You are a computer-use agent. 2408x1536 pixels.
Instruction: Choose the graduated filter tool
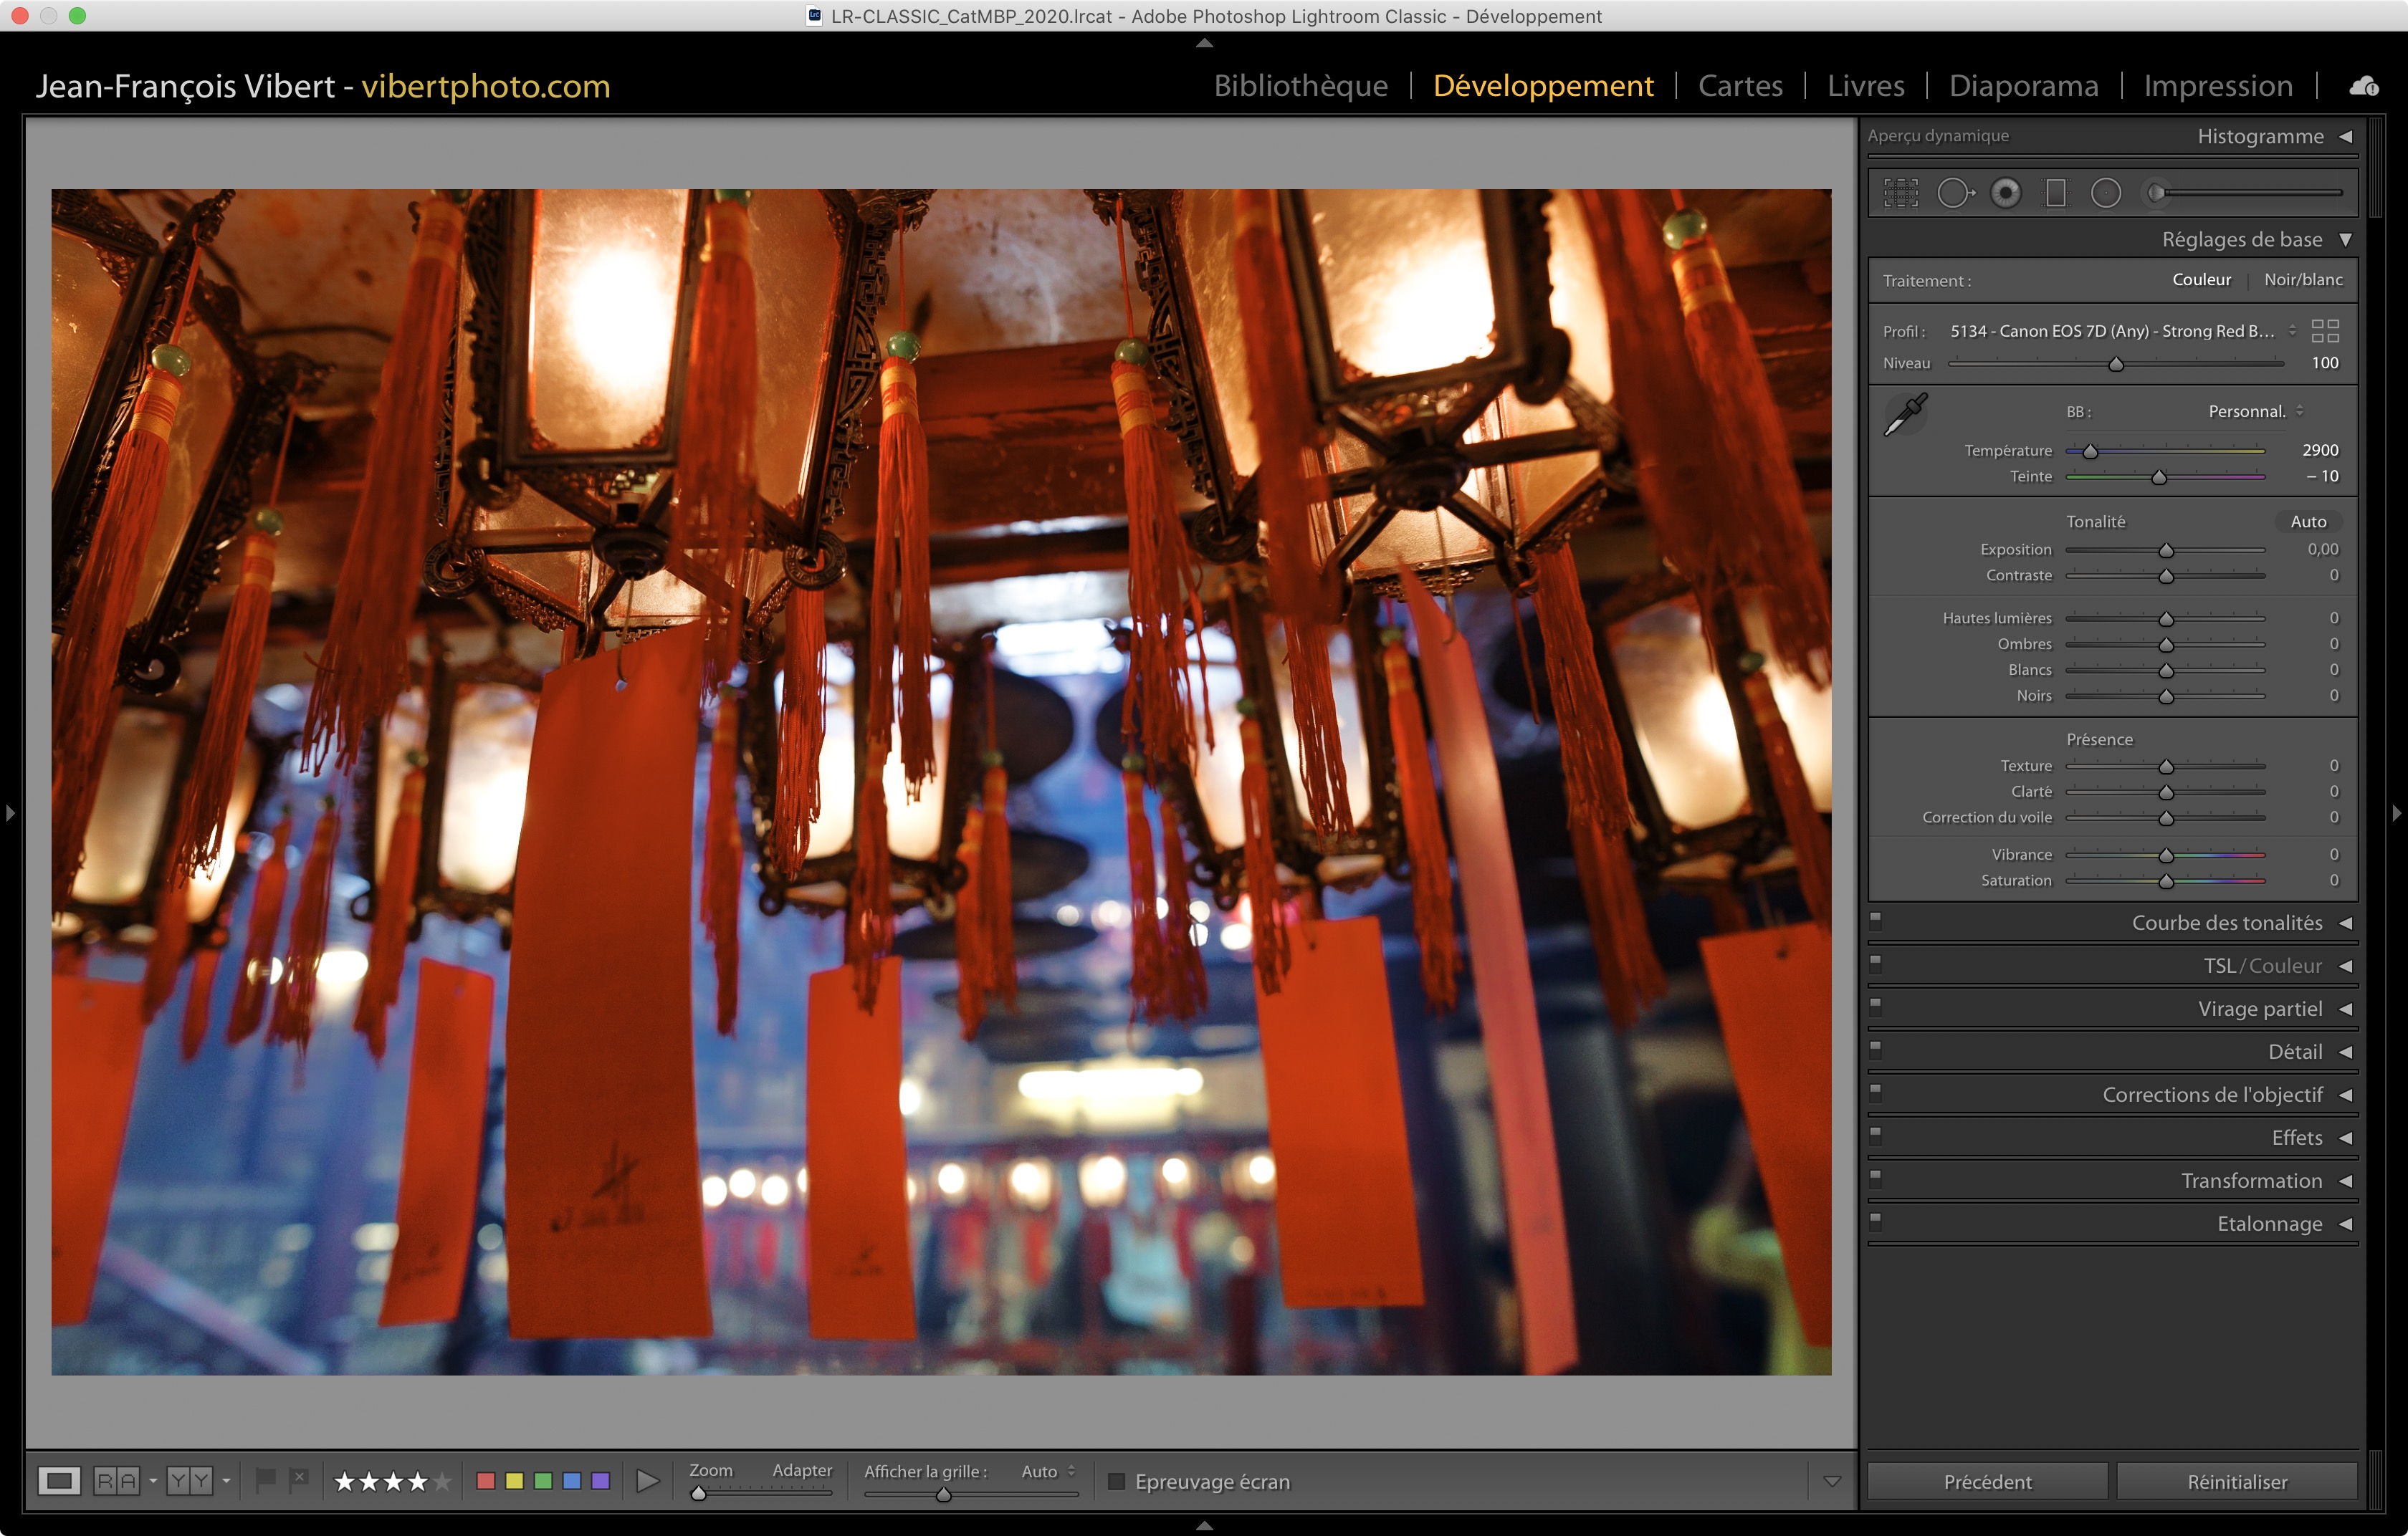tap(2056, 193)
